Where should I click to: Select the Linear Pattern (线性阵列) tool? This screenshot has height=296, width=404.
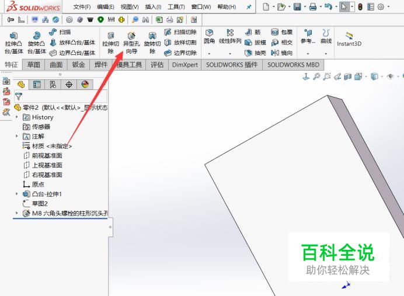point(230,36)
